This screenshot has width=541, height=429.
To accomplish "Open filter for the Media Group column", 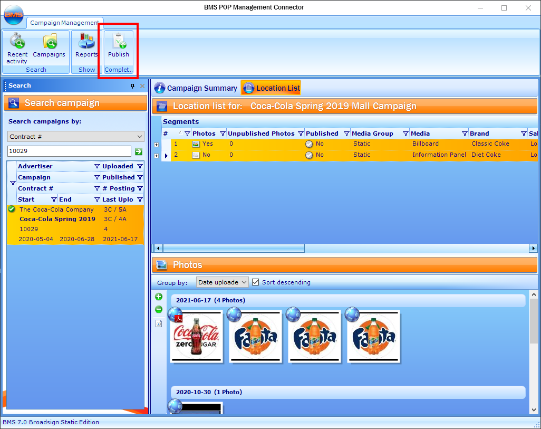I will [406, 134].
